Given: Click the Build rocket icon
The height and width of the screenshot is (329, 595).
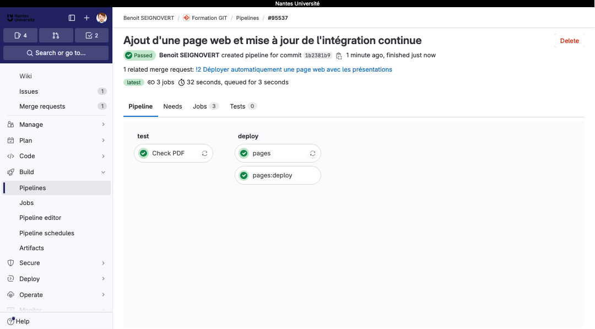Looking at the screenshot, I should click(10, 172).
